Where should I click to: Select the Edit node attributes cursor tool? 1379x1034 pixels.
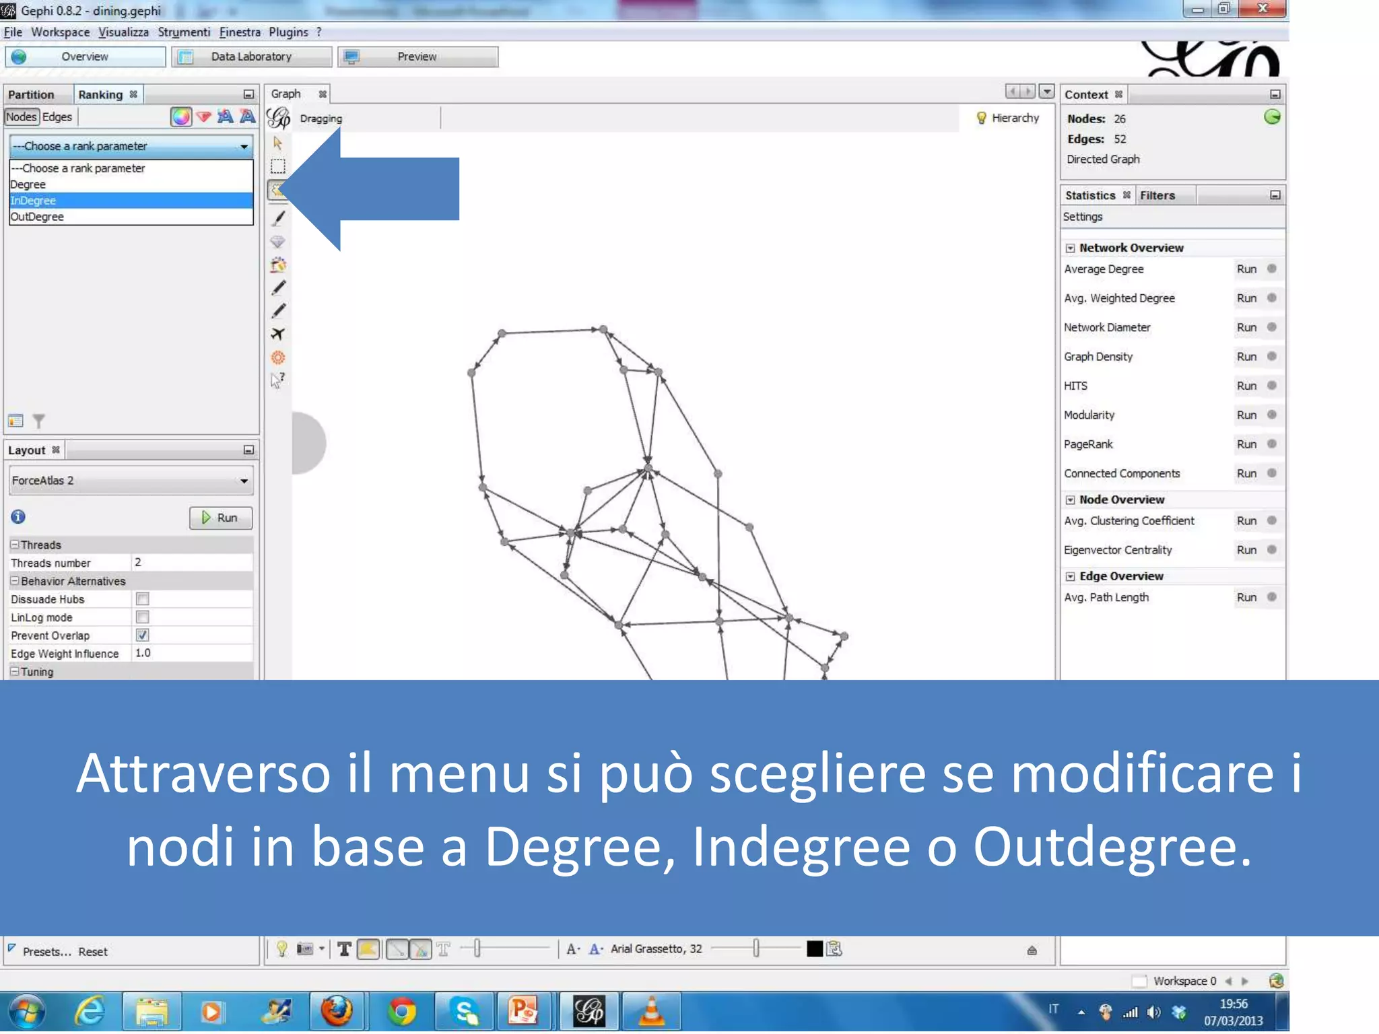pyautogui.click(x=277, y=380)
